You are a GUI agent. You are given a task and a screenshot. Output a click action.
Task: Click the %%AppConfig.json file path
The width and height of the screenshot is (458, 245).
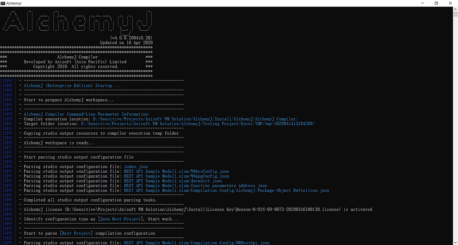pyautogui.click(x=176, y=176)
